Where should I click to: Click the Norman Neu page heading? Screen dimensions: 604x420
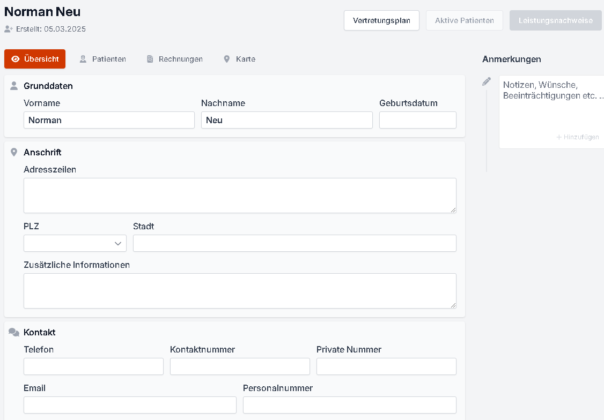(x=42, y=12)
